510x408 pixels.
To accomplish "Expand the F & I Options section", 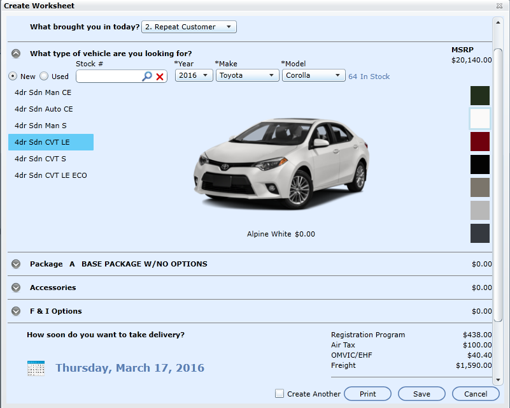I will click(x=16, y=311).
